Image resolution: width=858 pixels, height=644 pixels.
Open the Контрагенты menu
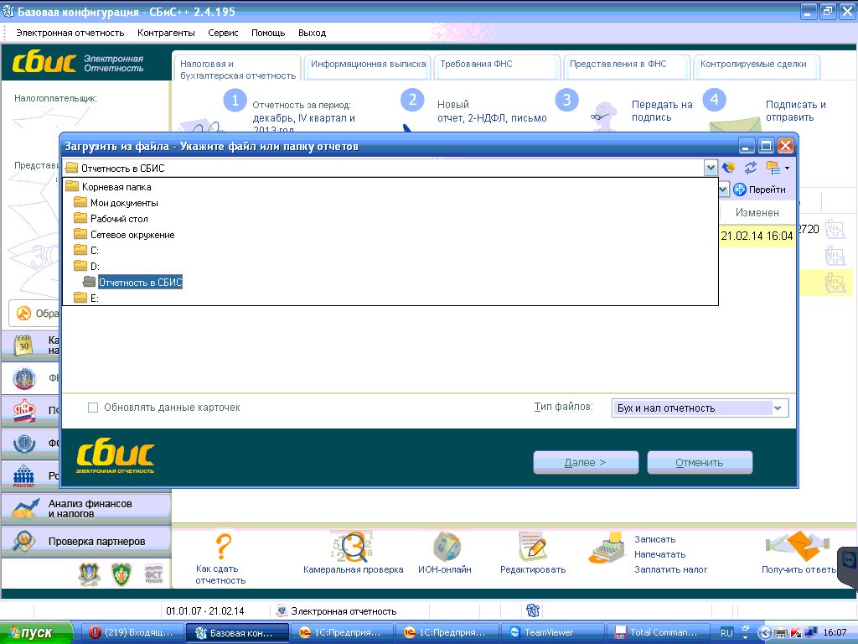[x=166, y=33]
